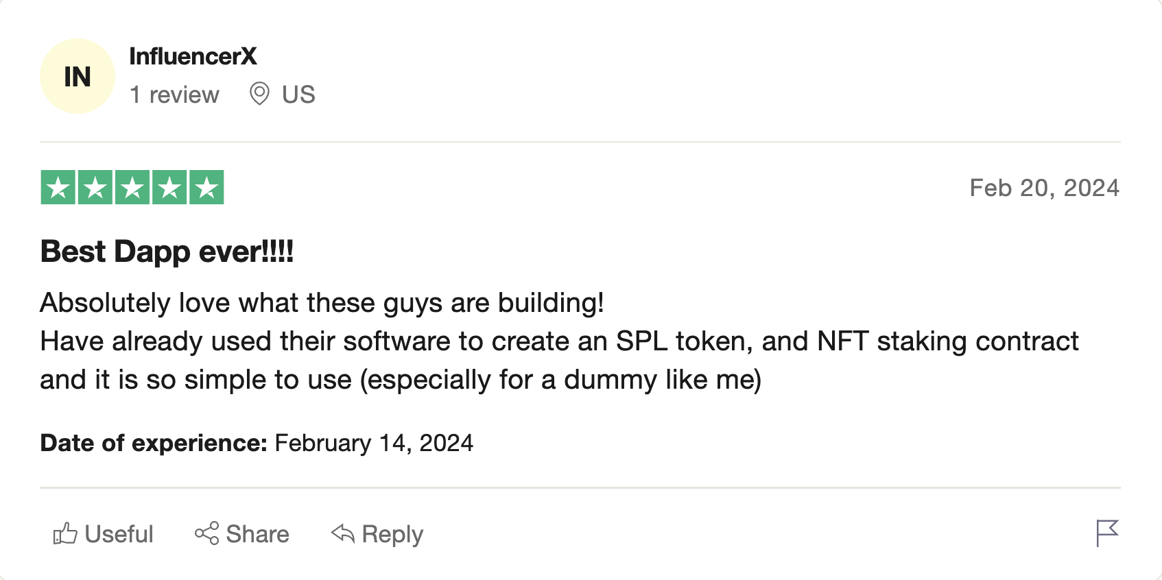Click the US country label
The height and width of the screenshot is (580, 1162).
click(x=298, y=95)
